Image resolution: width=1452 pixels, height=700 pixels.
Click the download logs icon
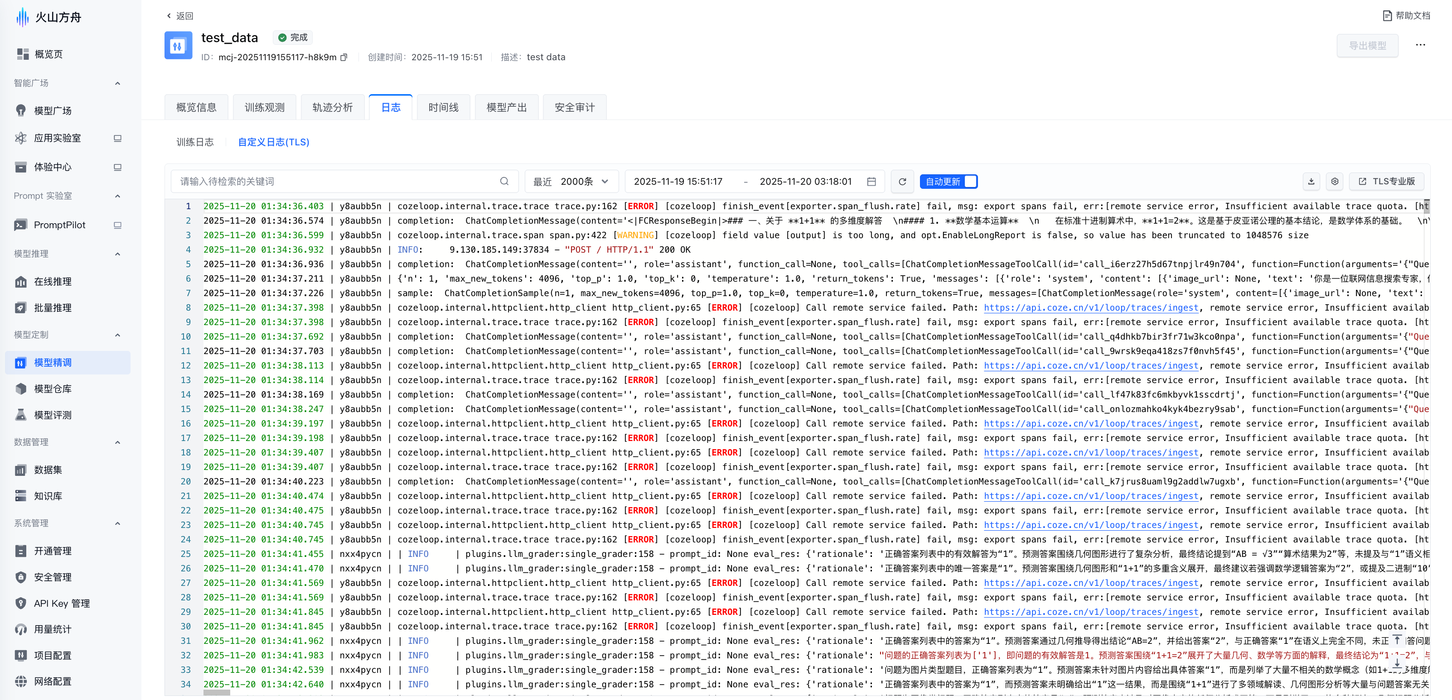1311,181
